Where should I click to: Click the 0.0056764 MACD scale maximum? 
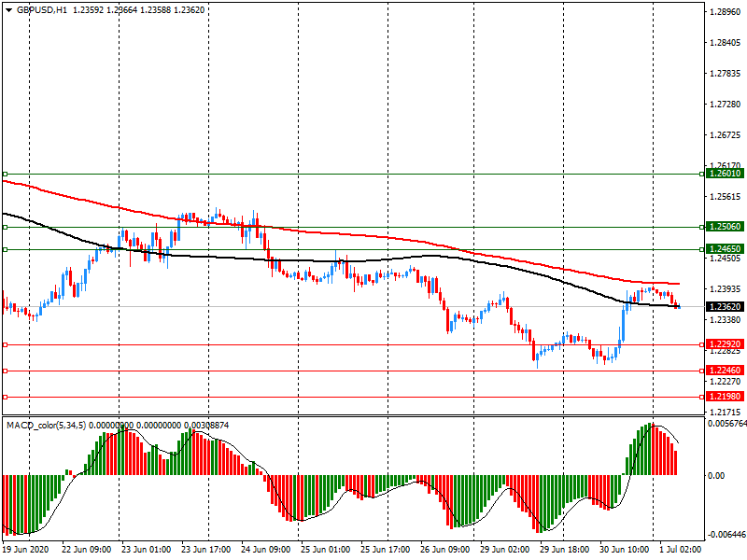pyautogui.click(x=727, y=424)
